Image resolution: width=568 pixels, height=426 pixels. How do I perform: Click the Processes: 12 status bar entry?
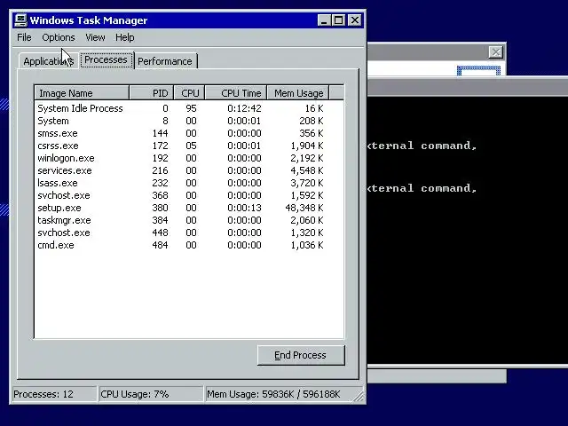pyautogui.click(x=54, y=394)
